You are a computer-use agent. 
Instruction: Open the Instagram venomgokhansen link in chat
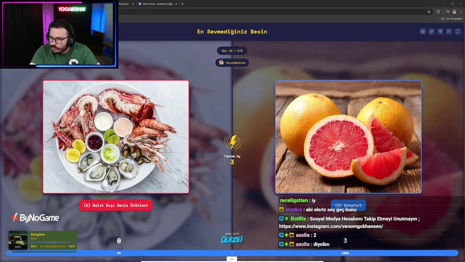[x=331, y=226]
